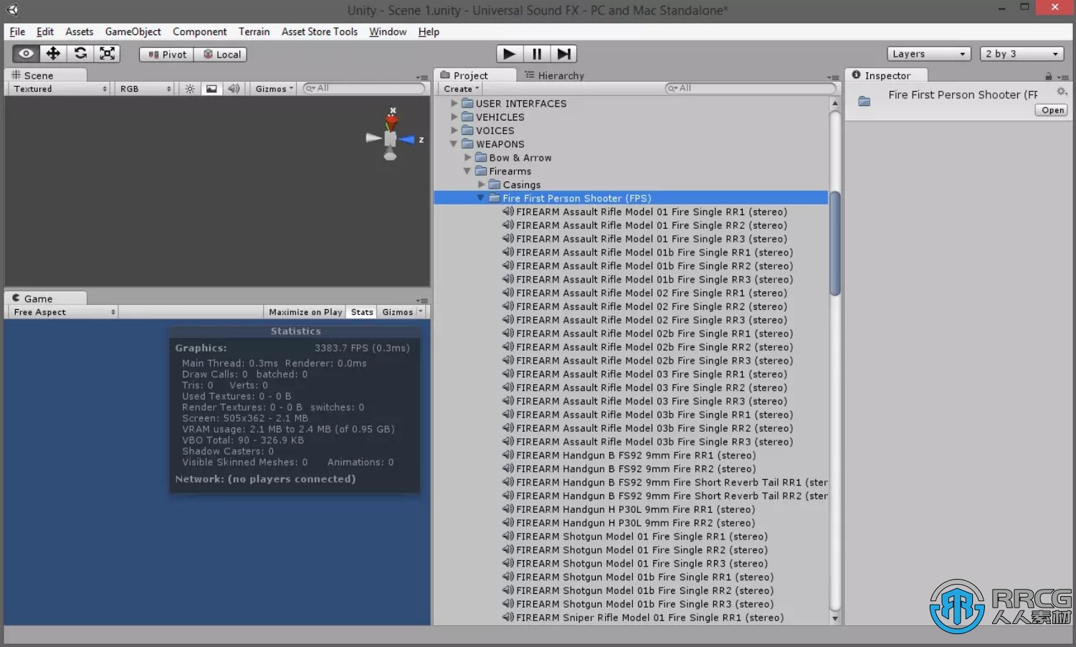Click the Open button in Inspector
This screenshot has height=647, width=1076.
click(1052, 110)
